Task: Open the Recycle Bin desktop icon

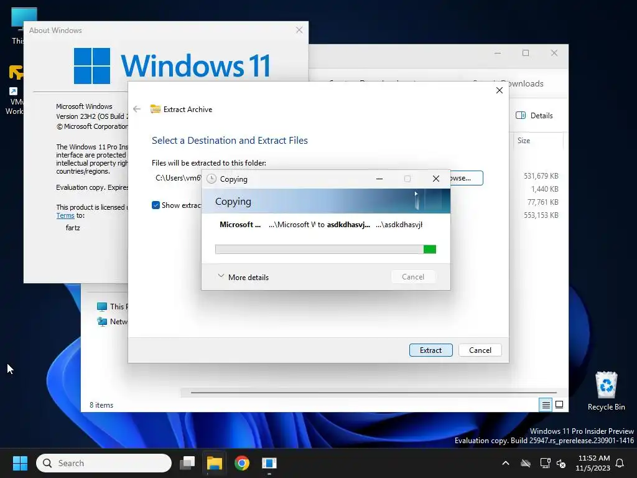Action: [606, 391]
